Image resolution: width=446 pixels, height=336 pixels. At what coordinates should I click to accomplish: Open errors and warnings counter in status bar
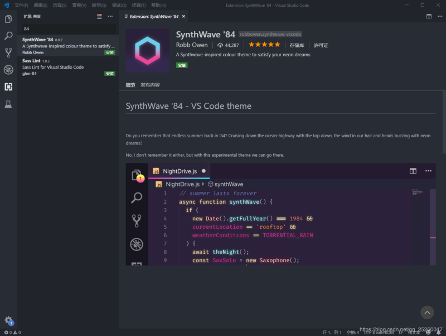pos(12,332)
